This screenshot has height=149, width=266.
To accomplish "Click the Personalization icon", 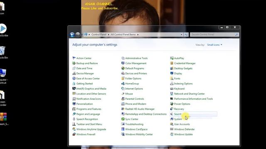I will coord(74,104).
